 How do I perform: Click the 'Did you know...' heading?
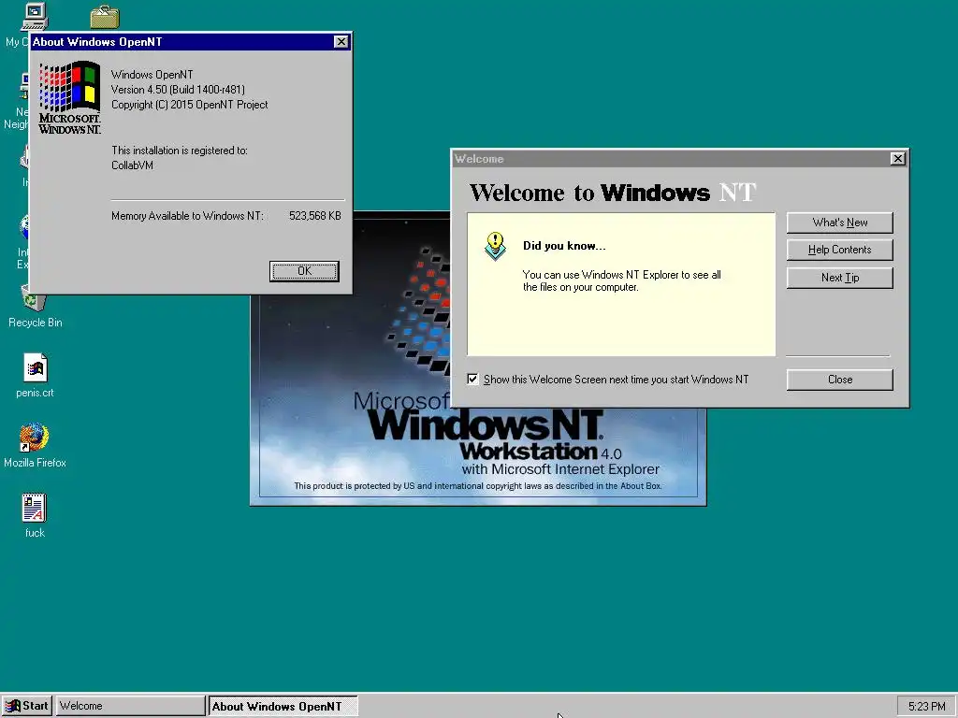(564, 246)
